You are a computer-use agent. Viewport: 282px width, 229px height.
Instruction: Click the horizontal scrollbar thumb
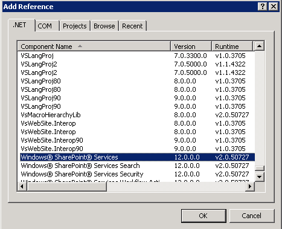coord(66,187)
